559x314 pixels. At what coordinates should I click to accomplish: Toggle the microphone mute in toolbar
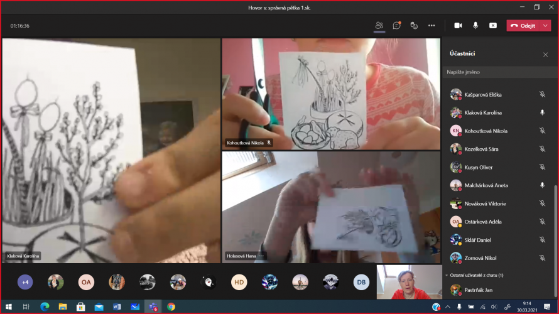475,26
